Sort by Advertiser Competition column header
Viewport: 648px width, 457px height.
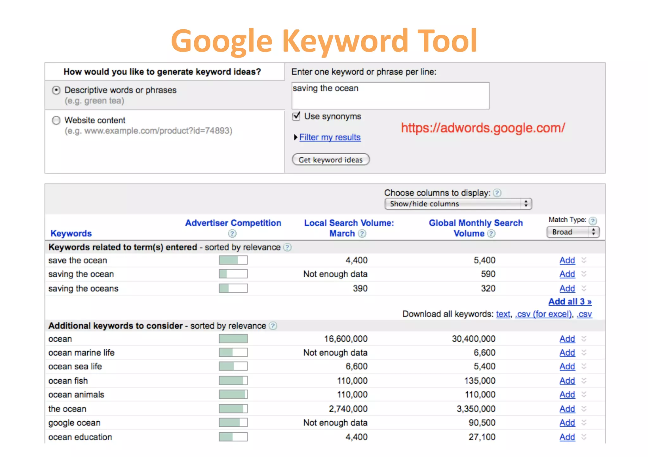233,223
